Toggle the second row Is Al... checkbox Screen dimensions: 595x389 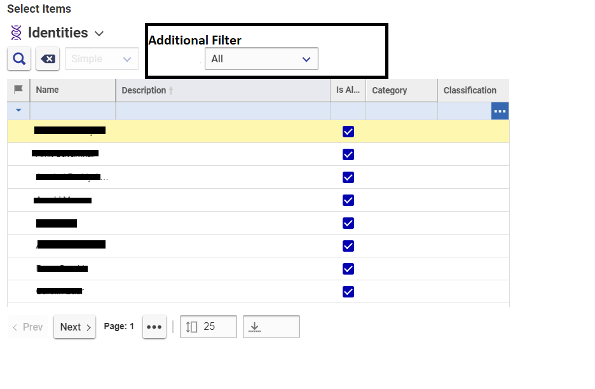[x=348, y=154]
